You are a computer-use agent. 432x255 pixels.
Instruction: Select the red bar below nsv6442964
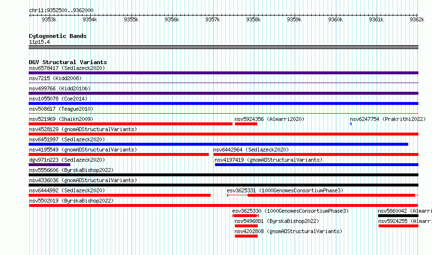point(316,154)
